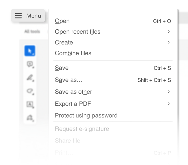Expand the Export a PDF submenu
Screen dimensions: 188x165
[x=73, y=104]
